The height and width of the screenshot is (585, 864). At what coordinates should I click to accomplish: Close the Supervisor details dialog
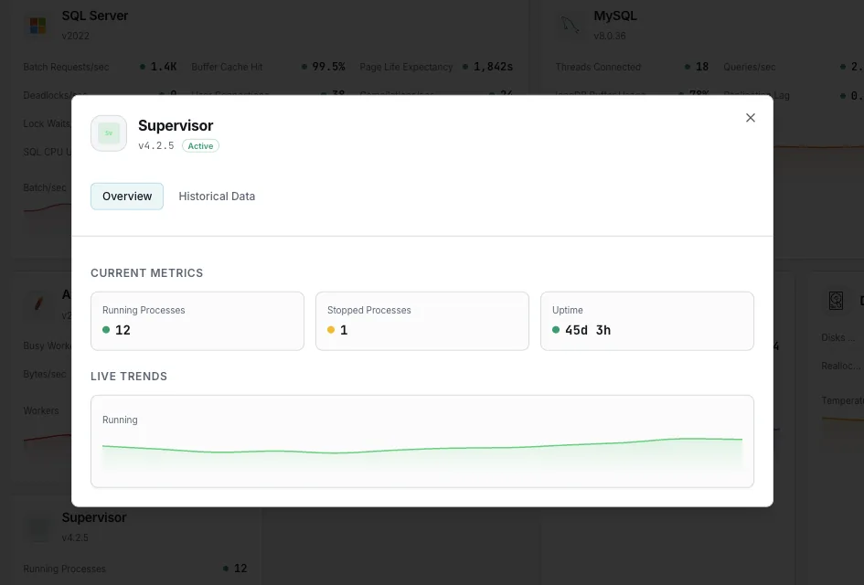[750, 118]
